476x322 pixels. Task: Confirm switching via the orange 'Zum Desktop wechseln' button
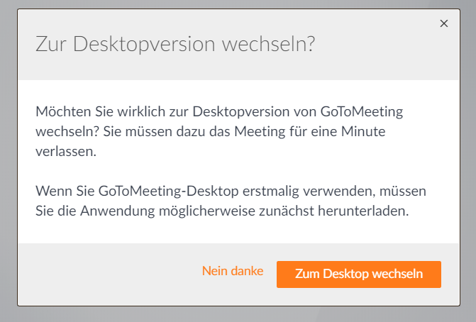(358, 274)
